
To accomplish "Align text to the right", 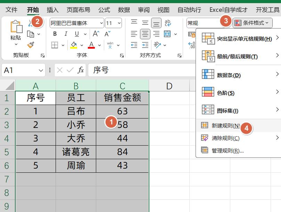I will click(156, 34).
